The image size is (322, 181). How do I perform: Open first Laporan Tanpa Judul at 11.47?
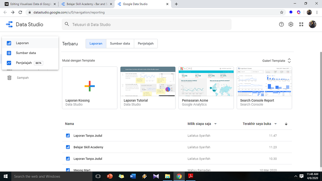[x=177, y=136]
